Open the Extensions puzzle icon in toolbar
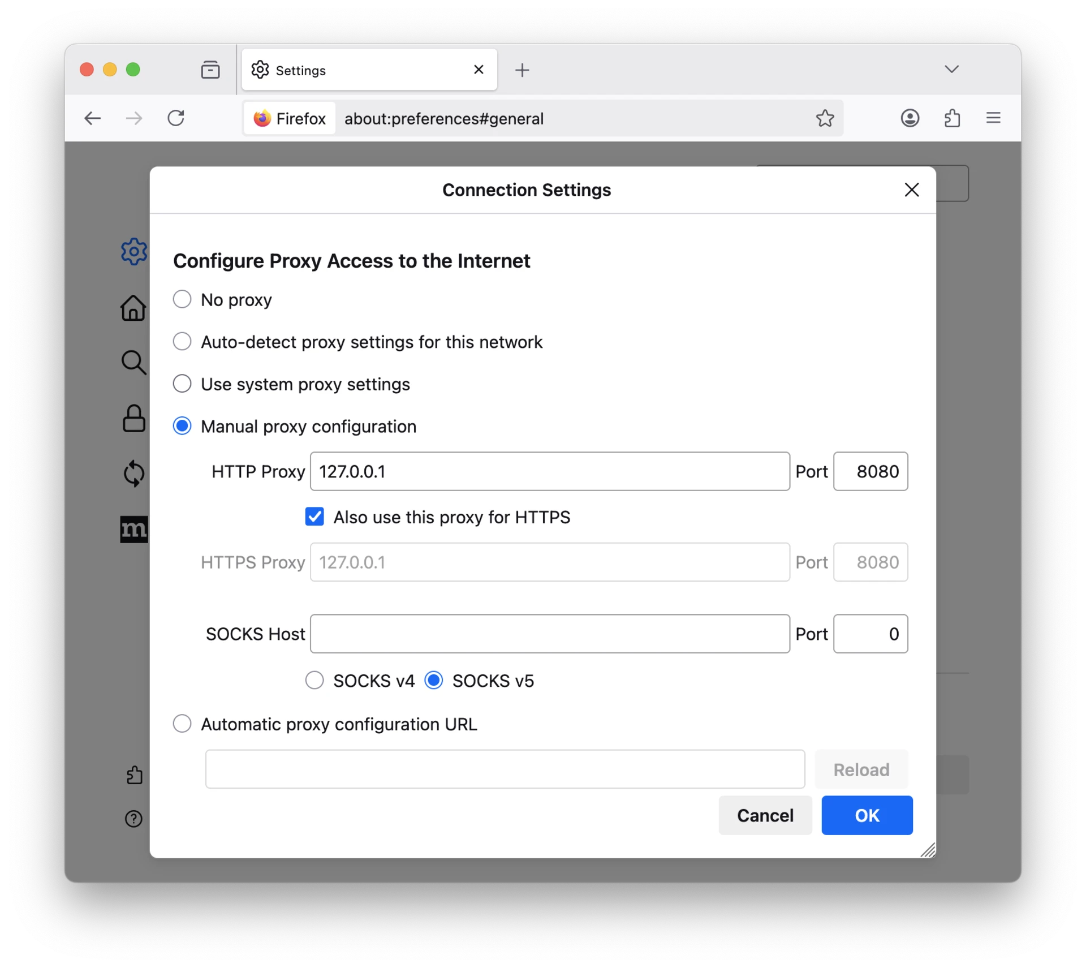Viewport: 1086px width, 968px height. tap(952, 118)
